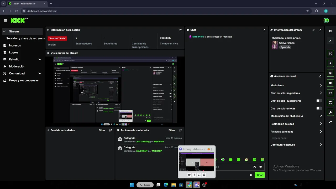Open Modo lento options arrow
Screen dimensions: 336x189
pos(321,85)
